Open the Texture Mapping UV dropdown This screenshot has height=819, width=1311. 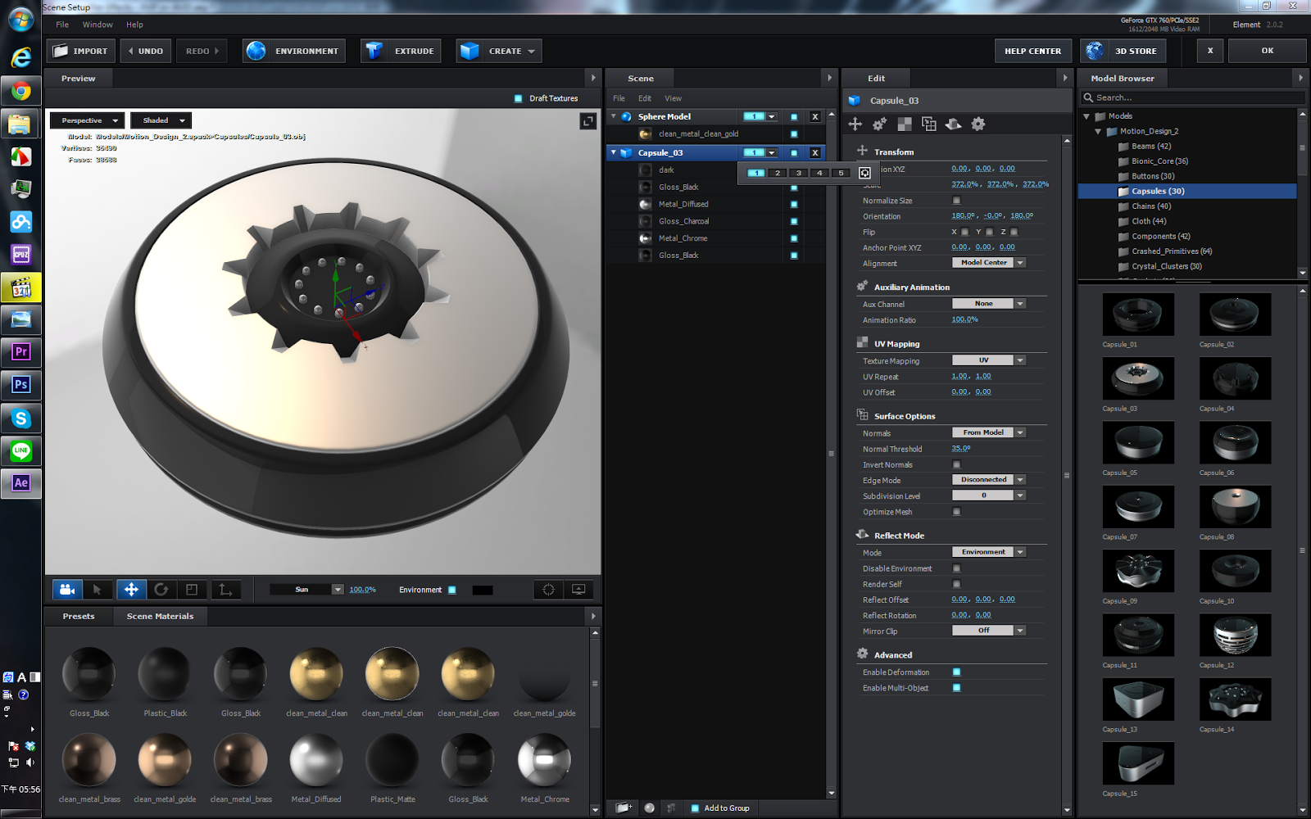989,360
